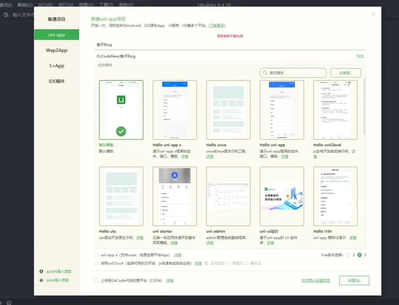Select the uni-starter template thumbnail
Image resolution: width=399 pixels, height=305 pixels.
click(x=175, y=196)
